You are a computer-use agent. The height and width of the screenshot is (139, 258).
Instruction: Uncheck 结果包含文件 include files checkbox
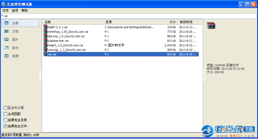[5, 126]
